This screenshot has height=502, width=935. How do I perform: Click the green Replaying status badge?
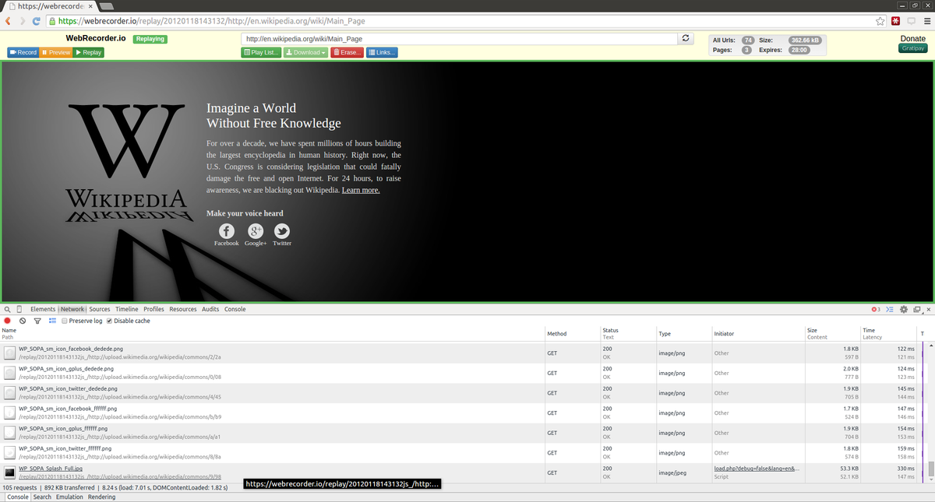pyautogui.click(x=150, y=39)
